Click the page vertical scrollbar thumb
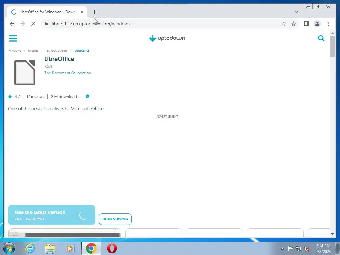340x255 pixels. 332,46
